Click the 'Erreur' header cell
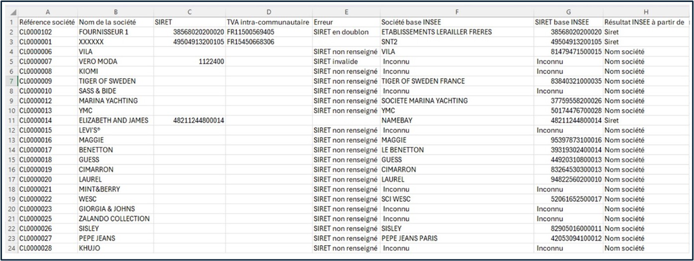The image size is (694, 261). click(346, 22)
